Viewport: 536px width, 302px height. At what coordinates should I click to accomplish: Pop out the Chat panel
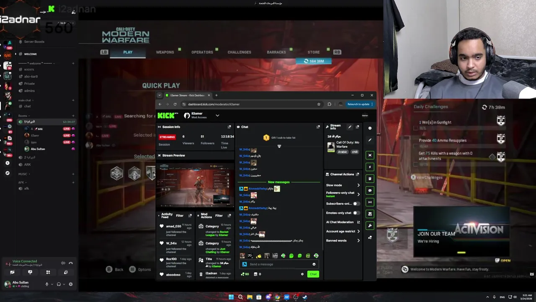coord(318,127)
